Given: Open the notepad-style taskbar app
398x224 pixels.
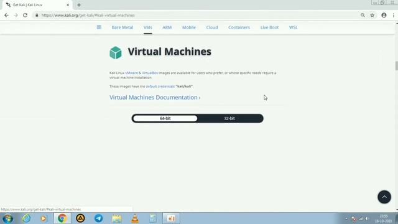Looking at the screenshot, I should click(x=153, y=218).
